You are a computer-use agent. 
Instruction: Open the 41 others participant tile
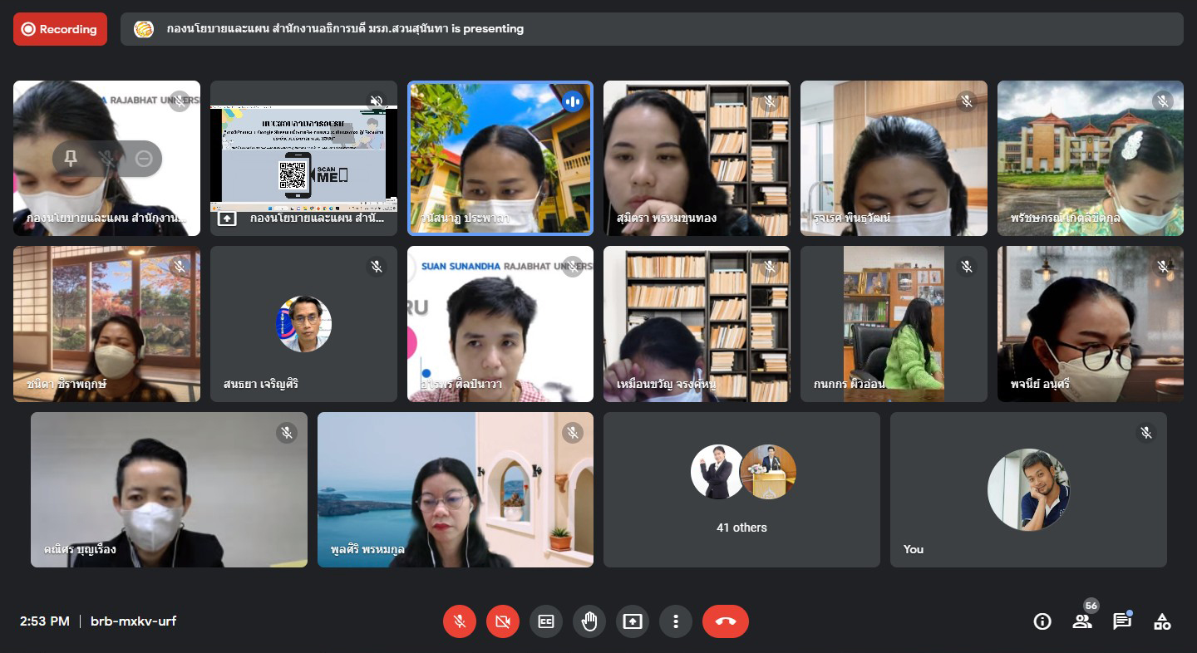click(741, 489)
